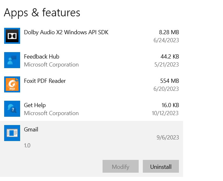
Task: Click the Gmail version number 1.0
Action: [x=27, y=146]
